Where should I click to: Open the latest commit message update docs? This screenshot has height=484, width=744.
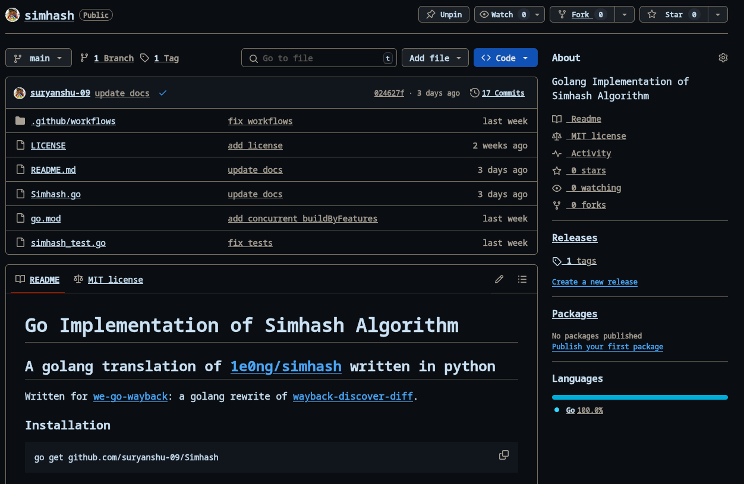pos(122,93)
